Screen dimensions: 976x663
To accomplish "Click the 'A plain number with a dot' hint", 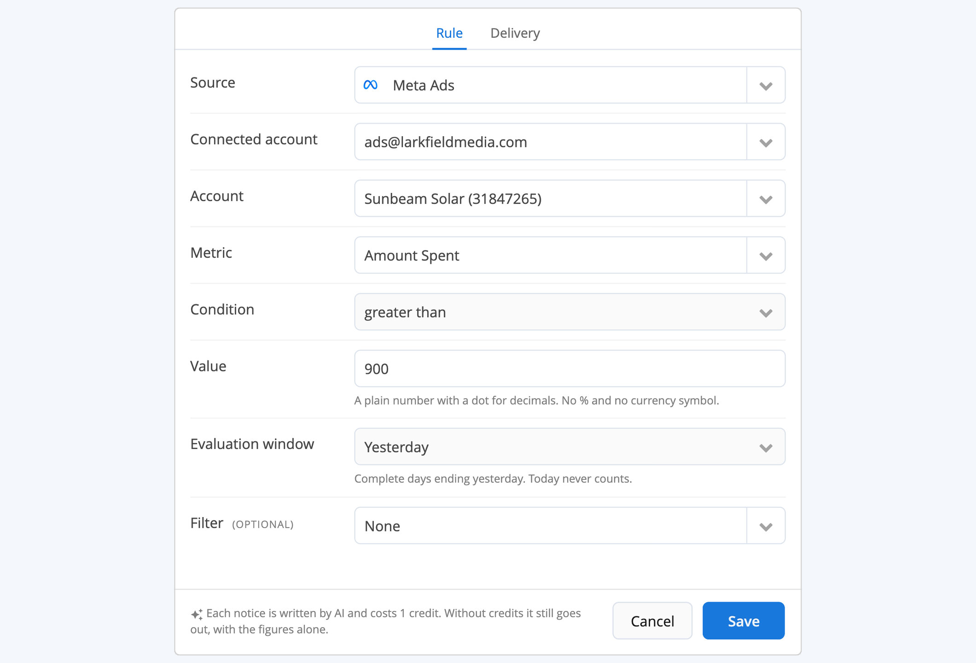I will click(536, 401).
